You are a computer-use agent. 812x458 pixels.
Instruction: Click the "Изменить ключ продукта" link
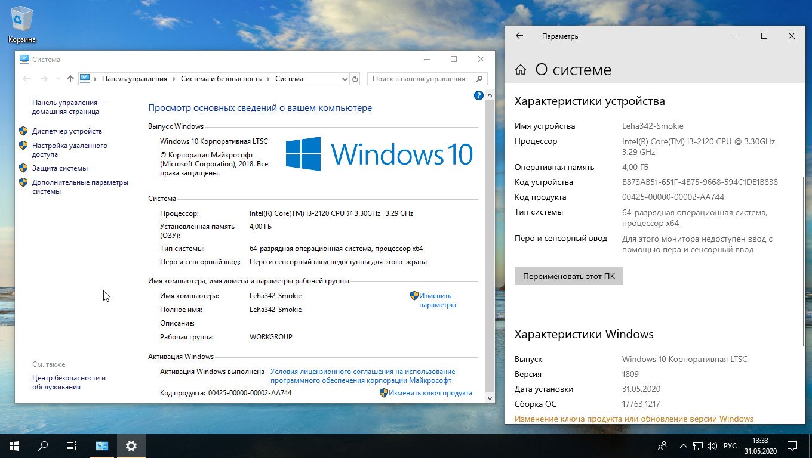[430, 393]
